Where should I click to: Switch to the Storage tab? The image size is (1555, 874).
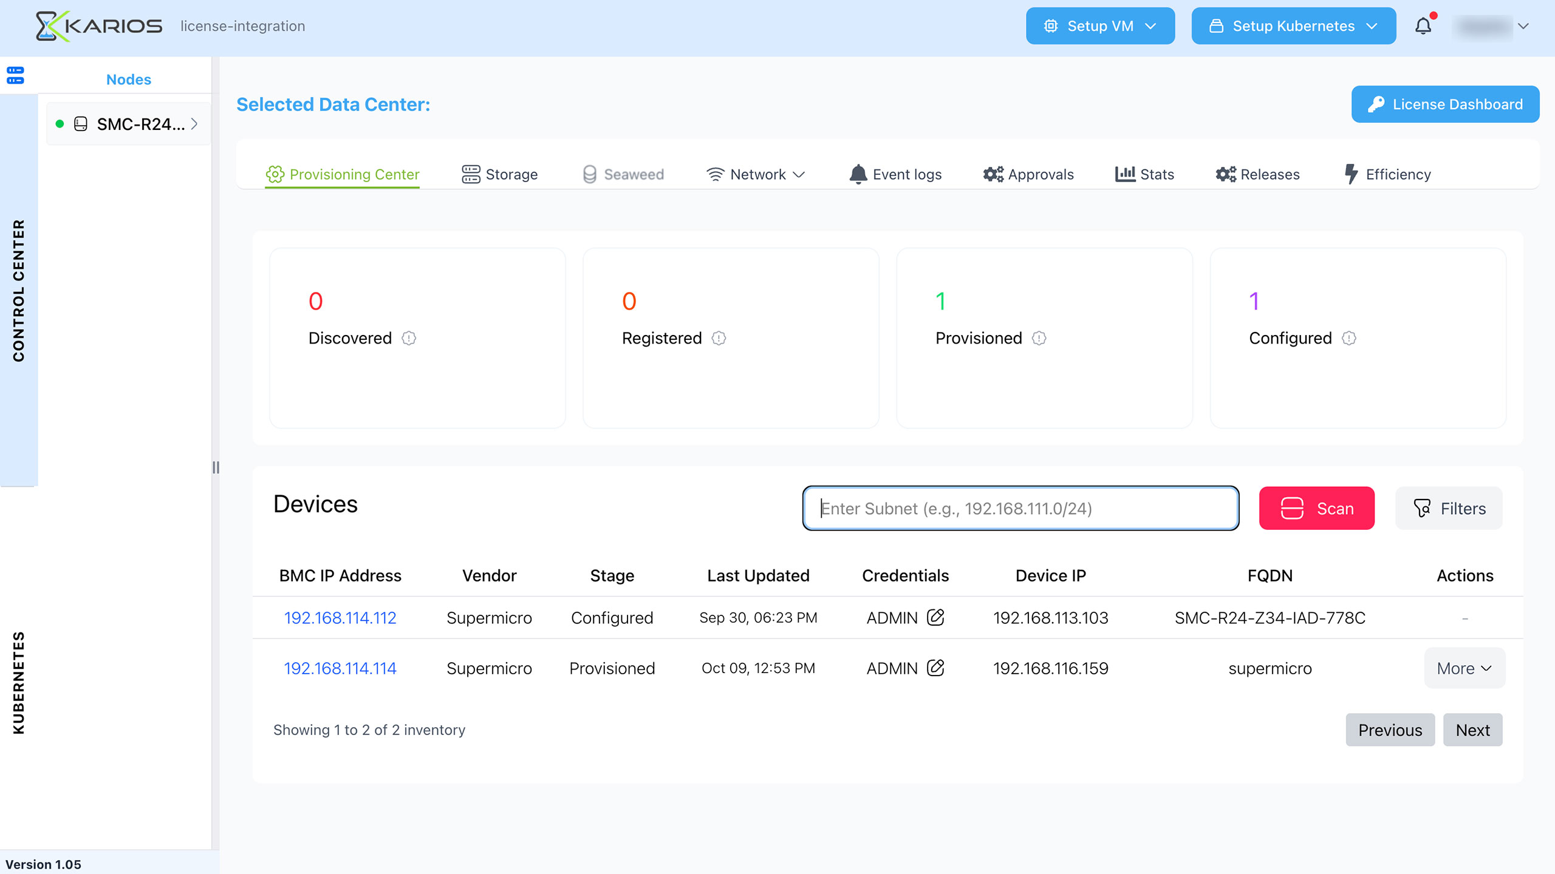(499, 175)
